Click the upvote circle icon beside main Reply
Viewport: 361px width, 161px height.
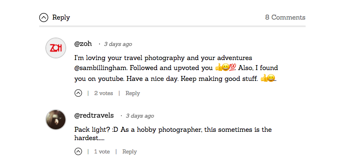pyautogui.click(x=44, y=17)
